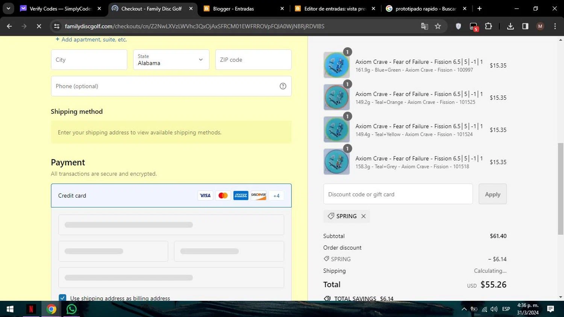
Task: Click the Teal+Orange Axiom Crave thumbnail
Action: click(337, 97)
